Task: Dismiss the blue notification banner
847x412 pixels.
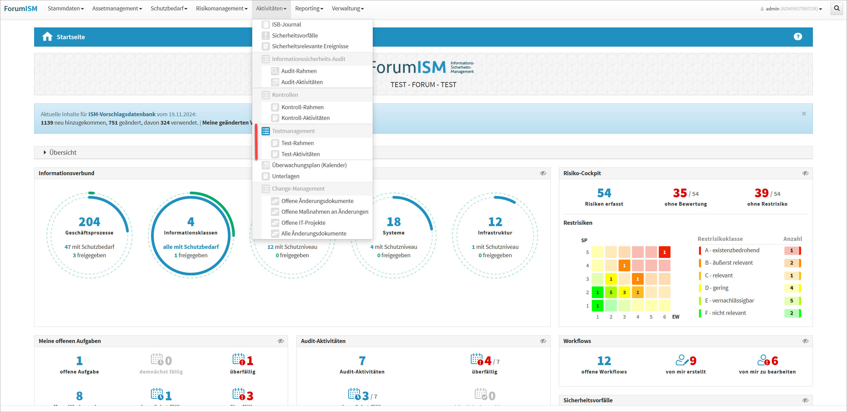Action: click(803, 114)
